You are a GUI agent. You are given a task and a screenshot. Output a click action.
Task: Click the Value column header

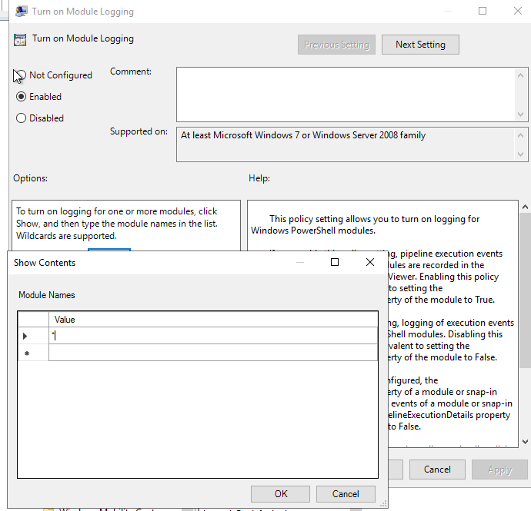click(213, 320)
